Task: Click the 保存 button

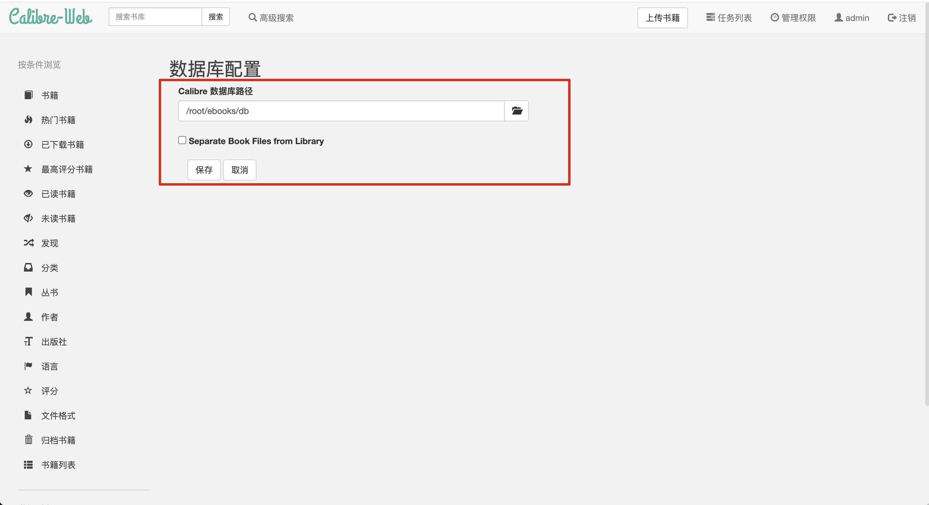Action: [204, 170]
